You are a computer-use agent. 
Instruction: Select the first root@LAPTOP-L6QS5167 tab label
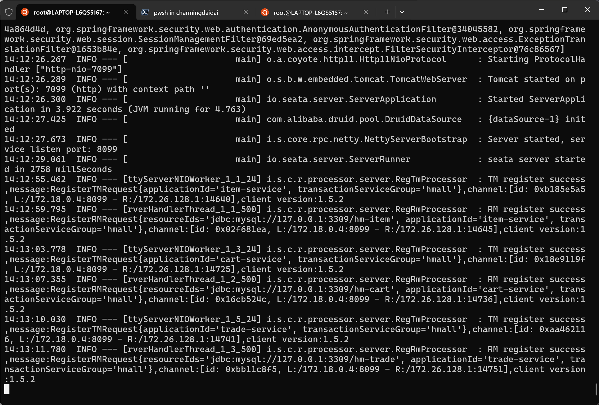[x=71, y=13]
